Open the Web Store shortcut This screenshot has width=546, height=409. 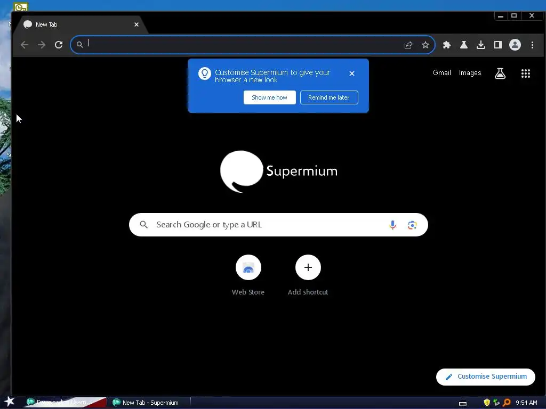tap(248, 275)
